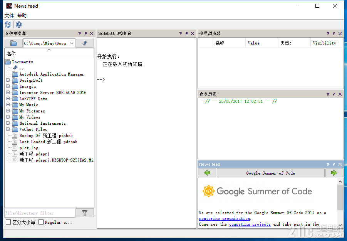
Task: Expand the WeChat Files folder
Action: 8,129
